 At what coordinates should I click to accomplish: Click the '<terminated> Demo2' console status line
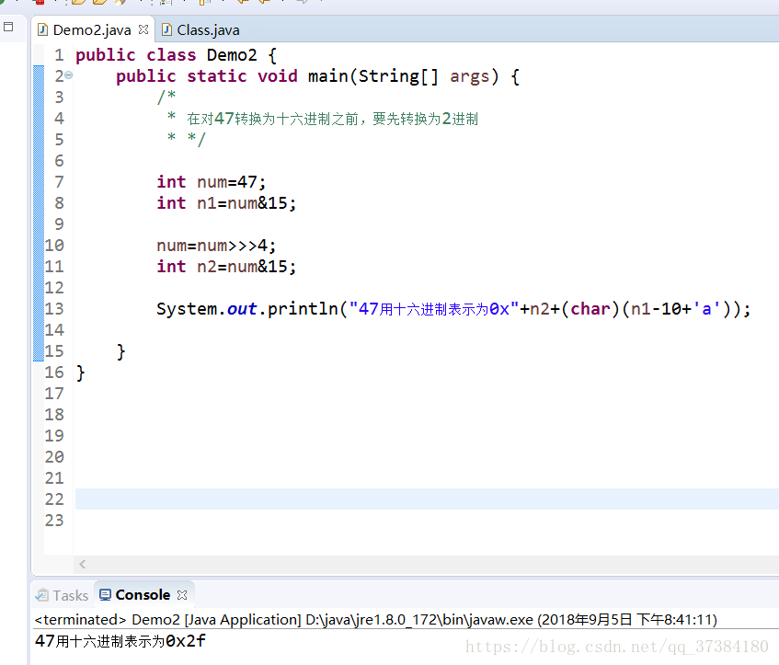(375, 620)
